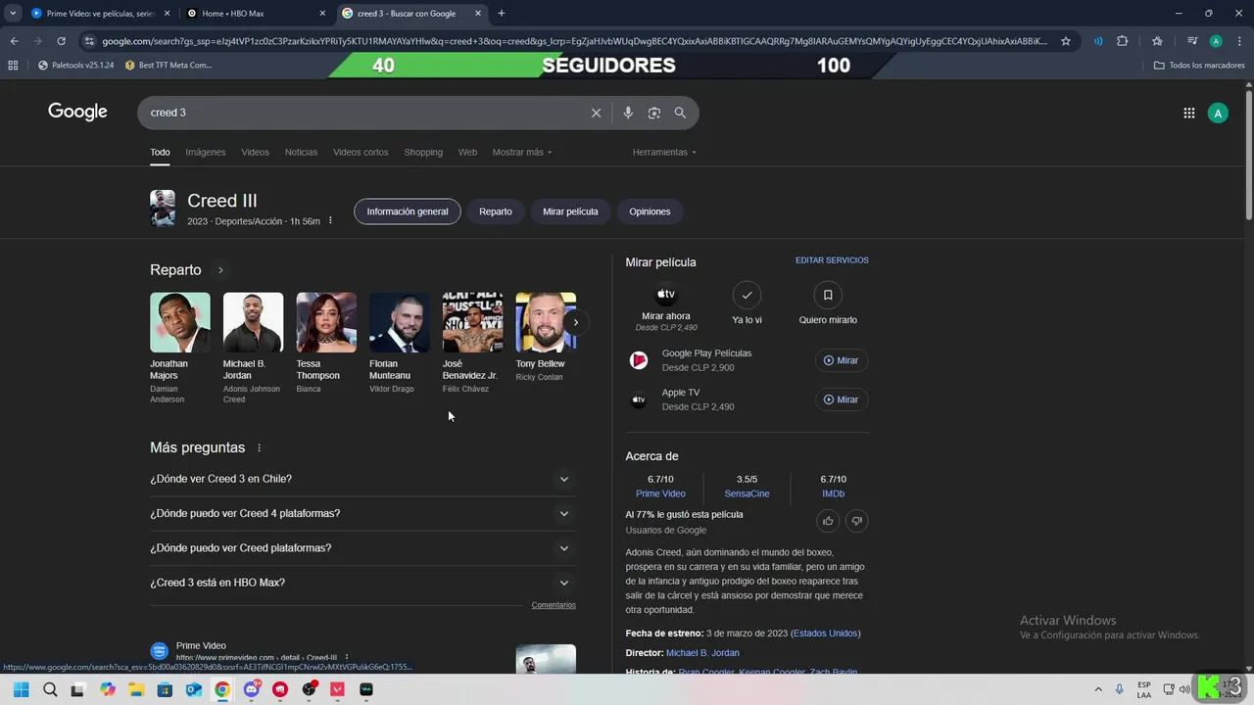
Task: Expand Reparto section arrow
Action: pos(220,270)
